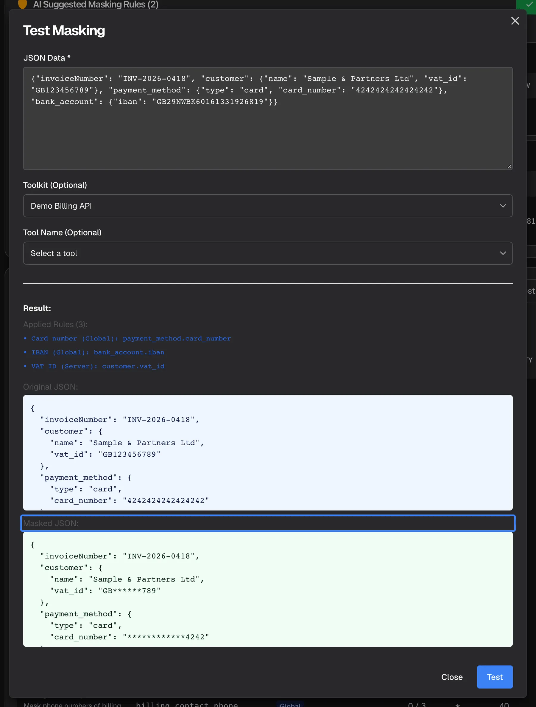
Task: Click the 'Original JSON:' label
Action: click(50, 387)
